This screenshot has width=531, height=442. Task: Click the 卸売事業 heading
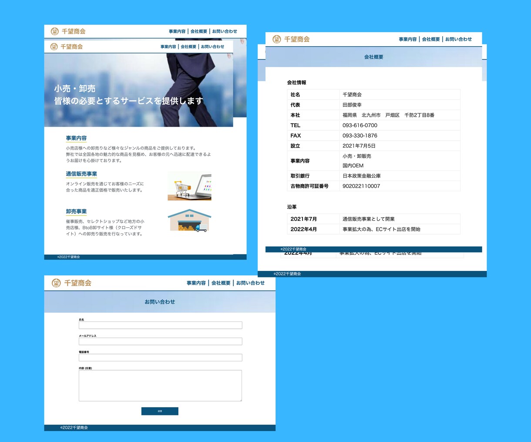coord(76,211)
